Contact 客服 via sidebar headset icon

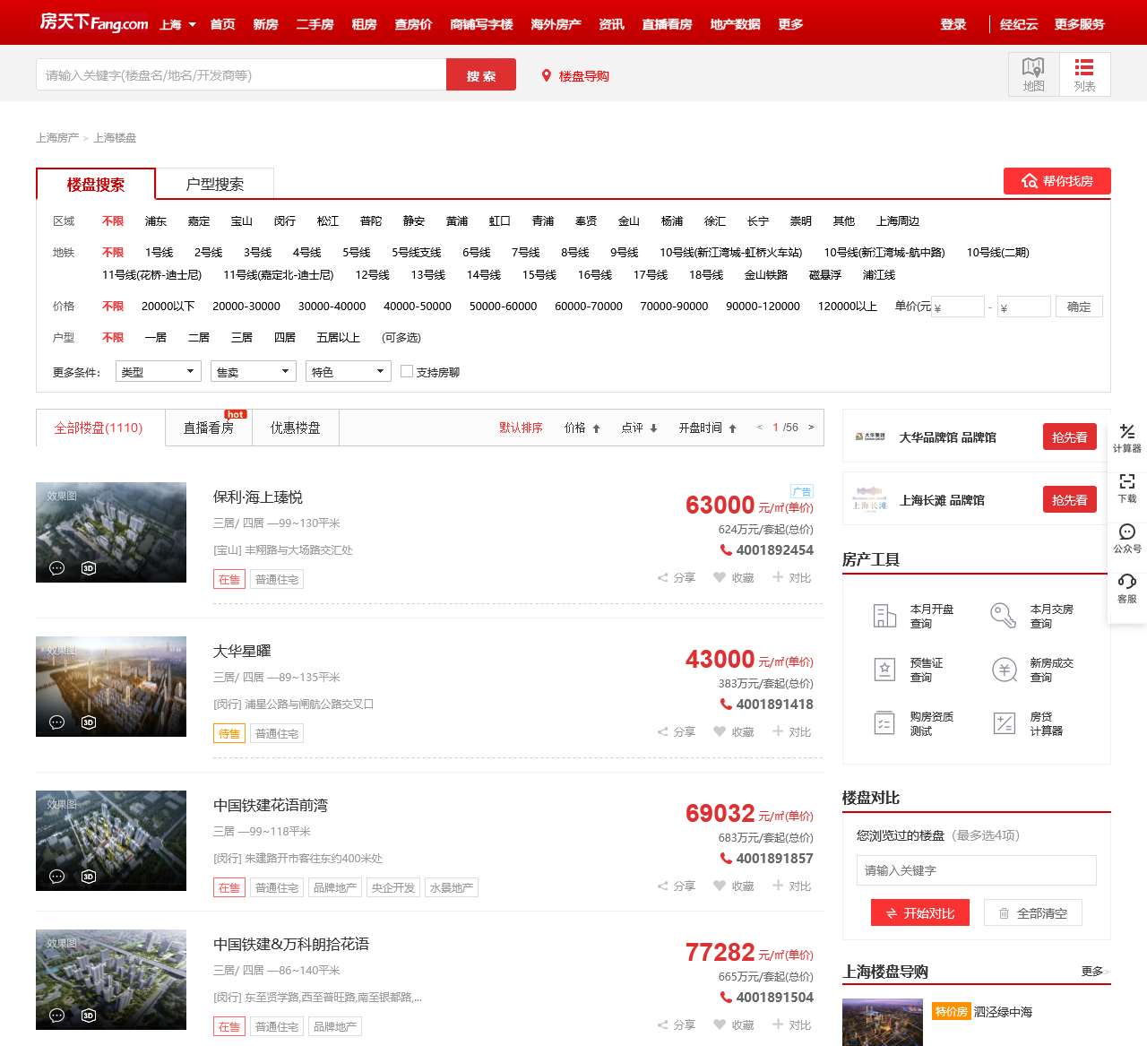click(1127, 589)
